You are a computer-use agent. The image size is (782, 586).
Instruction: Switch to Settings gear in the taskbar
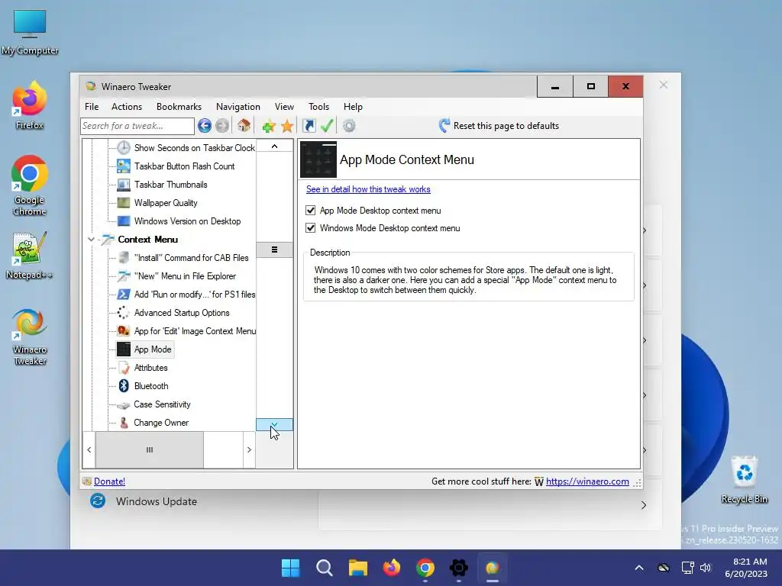[459, 568]
